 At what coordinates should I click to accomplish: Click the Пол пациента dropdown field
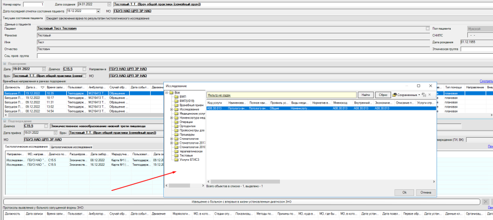pos(480,29)
